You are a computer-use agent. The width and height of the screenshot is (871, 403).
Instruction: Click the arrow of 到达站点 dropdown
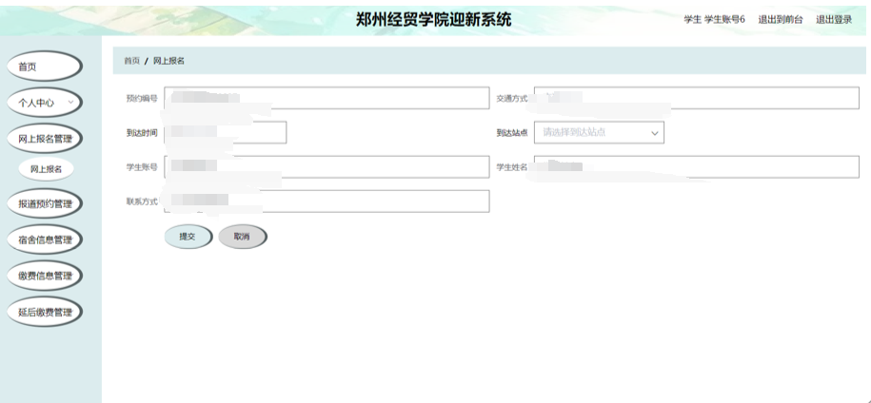coord(654,133)
